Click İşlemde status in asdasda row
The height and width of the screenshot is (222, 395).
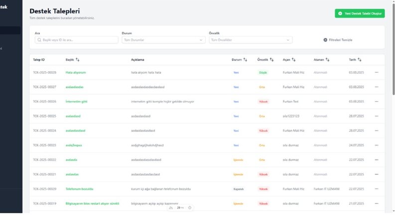[x=238, y=160]
